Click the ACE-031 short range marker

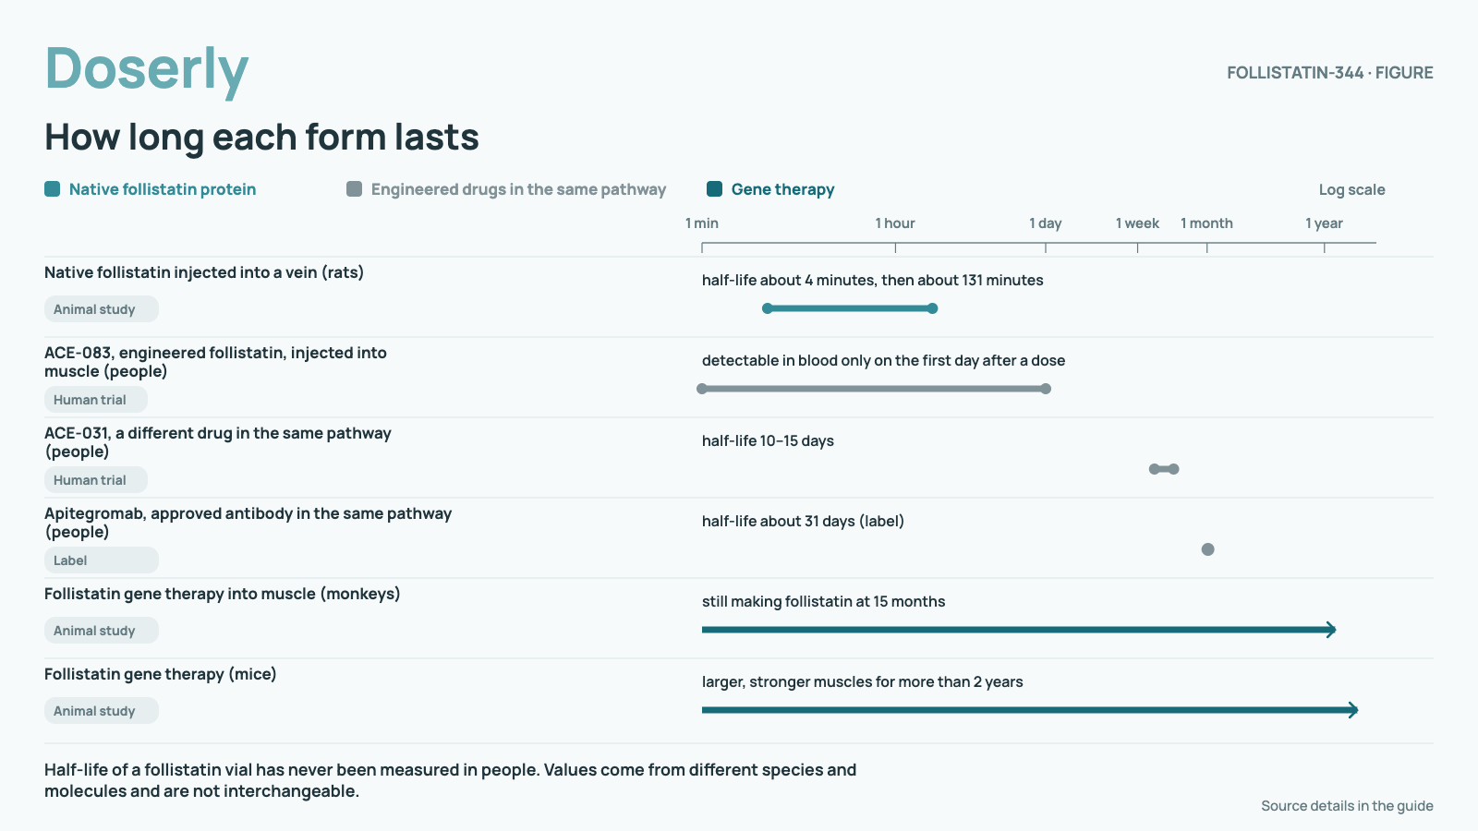point(1164,469)
